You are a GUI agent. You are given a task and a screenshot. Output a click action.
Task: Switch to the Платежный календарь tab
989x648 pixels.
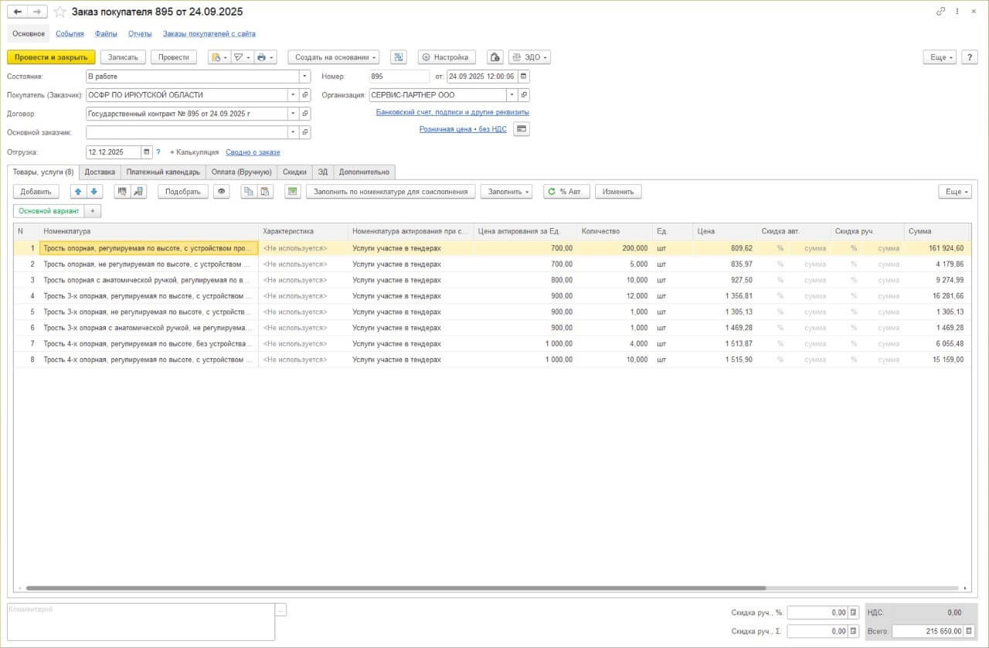(x=163, y=172)
